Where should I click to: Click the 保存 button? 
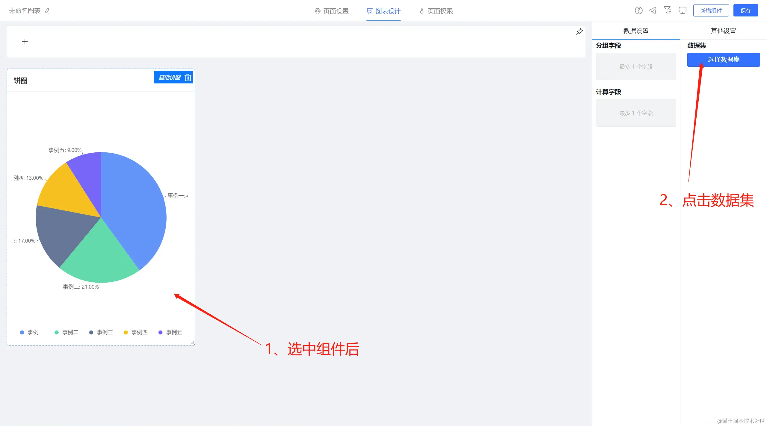[745, 11]
